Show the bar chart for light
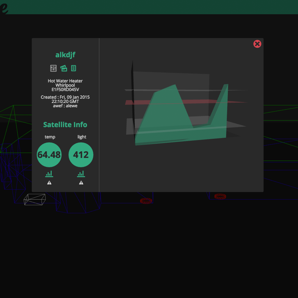This screenshot has height=298, width=298. point(81,174)
